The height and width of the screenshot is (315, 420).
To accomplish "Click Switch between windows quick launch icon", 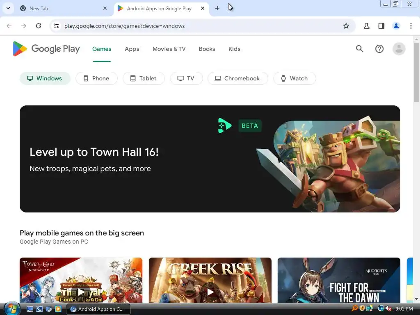I will click(39, 309).
